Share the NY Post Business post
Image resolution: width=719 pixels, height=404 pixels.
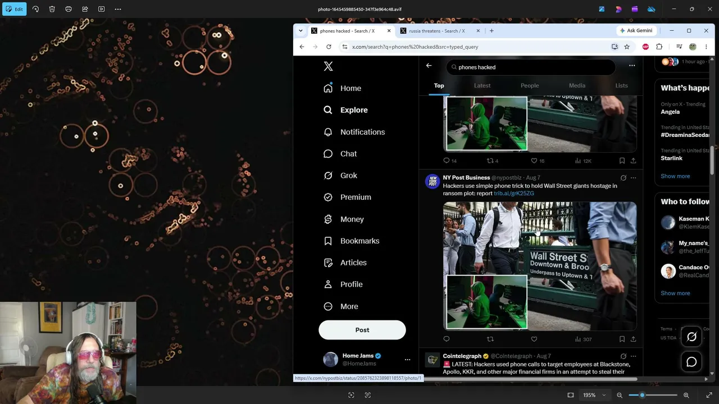(x=633, y=339)
